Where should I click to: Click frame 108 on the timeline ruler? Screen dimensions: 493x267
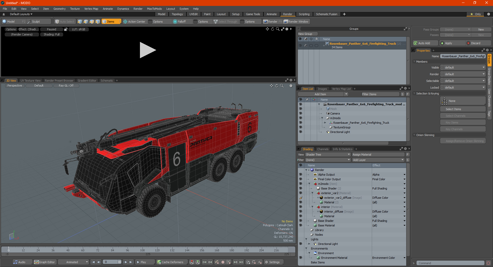click(x=142, y=250)
